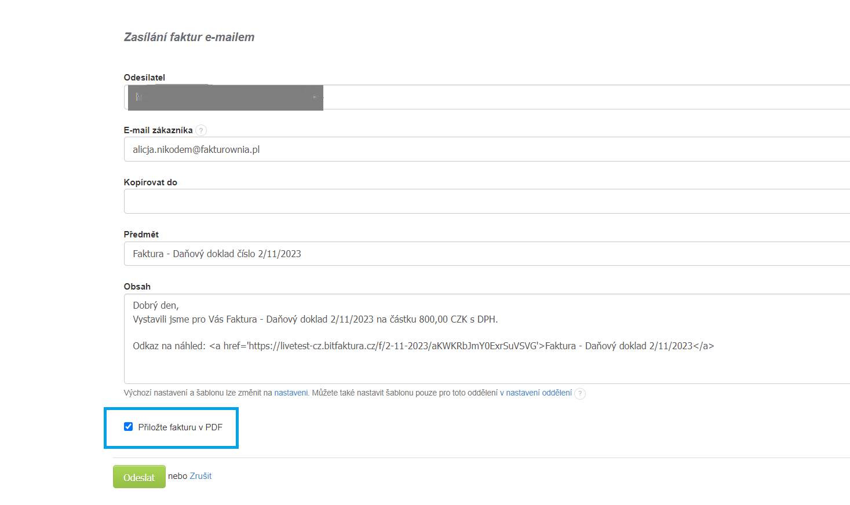Click the Přiložte fakturu v PDF label text
The width and height of the screenshot is (850, 505).
point(180,427)
